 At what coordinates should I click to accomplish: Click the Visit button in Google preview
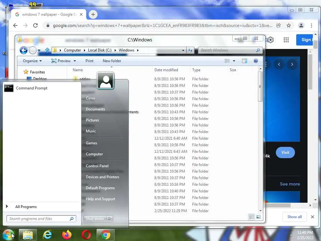click(x=285, y=153)
